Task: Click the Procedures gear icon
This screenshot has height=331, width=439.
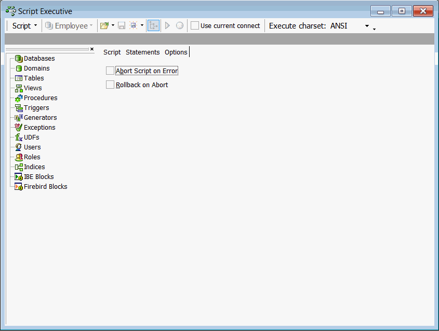Action: pos(19,98)
